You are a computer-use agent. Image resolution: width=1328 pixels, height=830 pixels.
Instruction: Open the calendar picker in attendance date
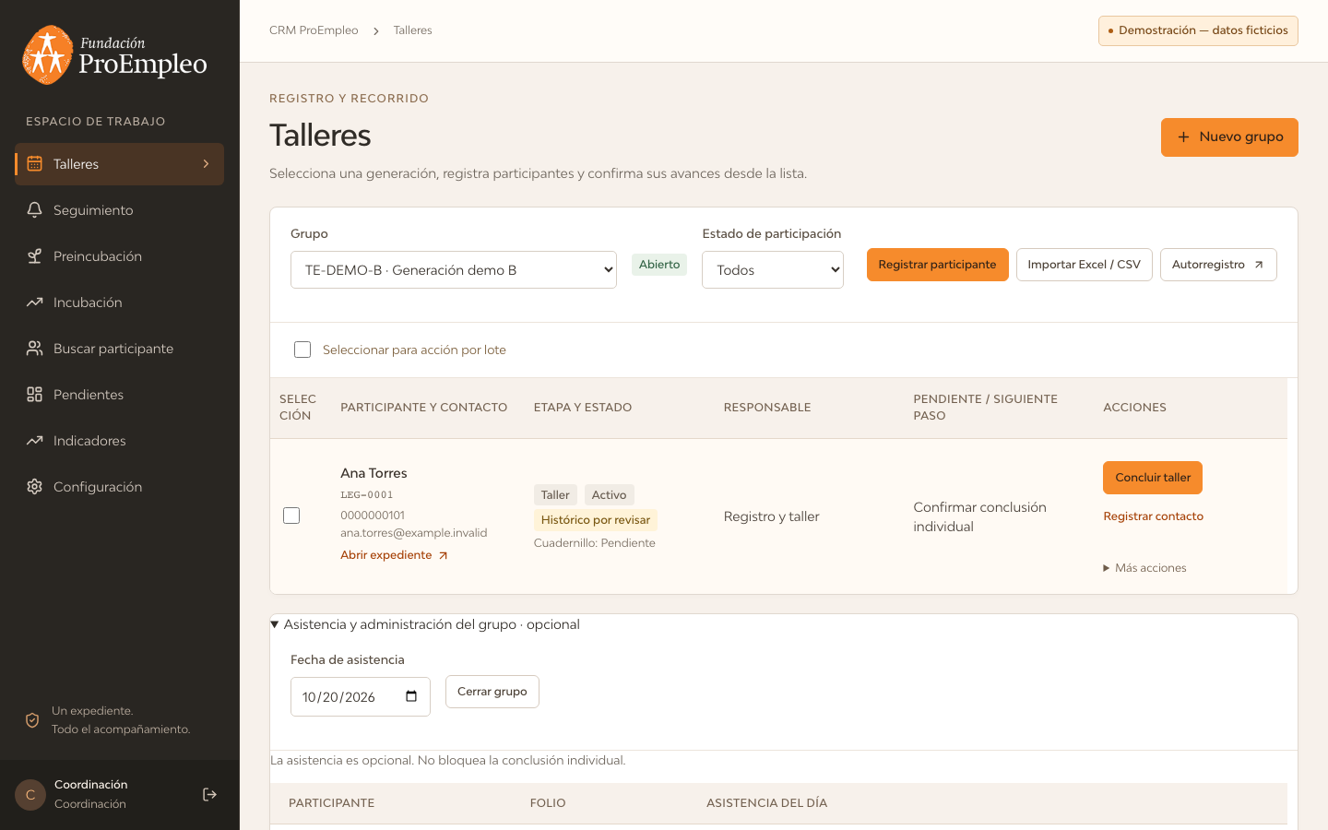pos(411,696)
